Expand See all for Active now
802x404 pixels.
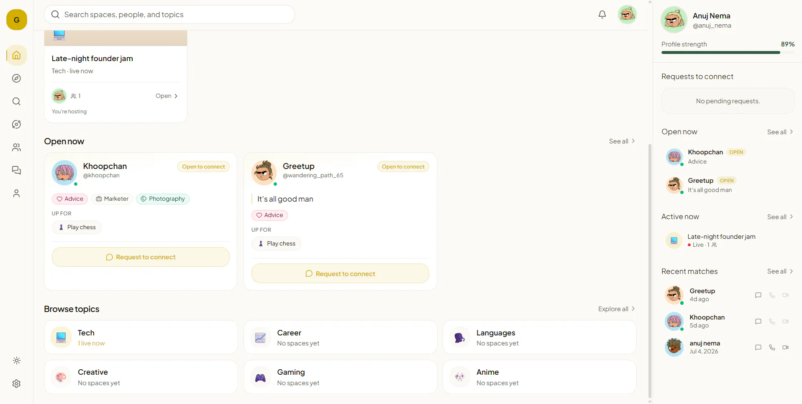point(780,217)
